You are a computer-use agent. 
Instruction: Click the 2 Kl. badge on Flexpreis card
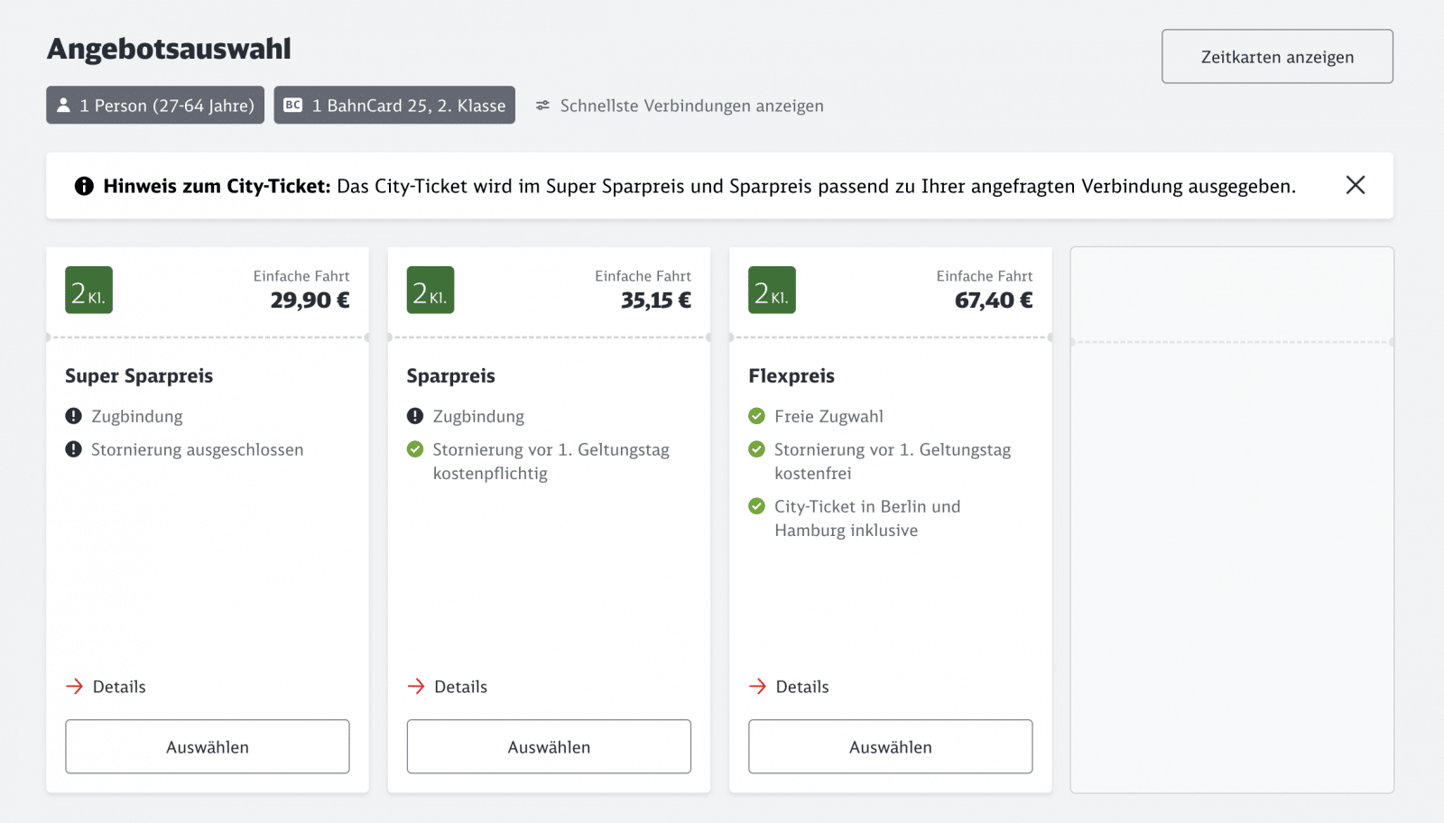[772, 290]
